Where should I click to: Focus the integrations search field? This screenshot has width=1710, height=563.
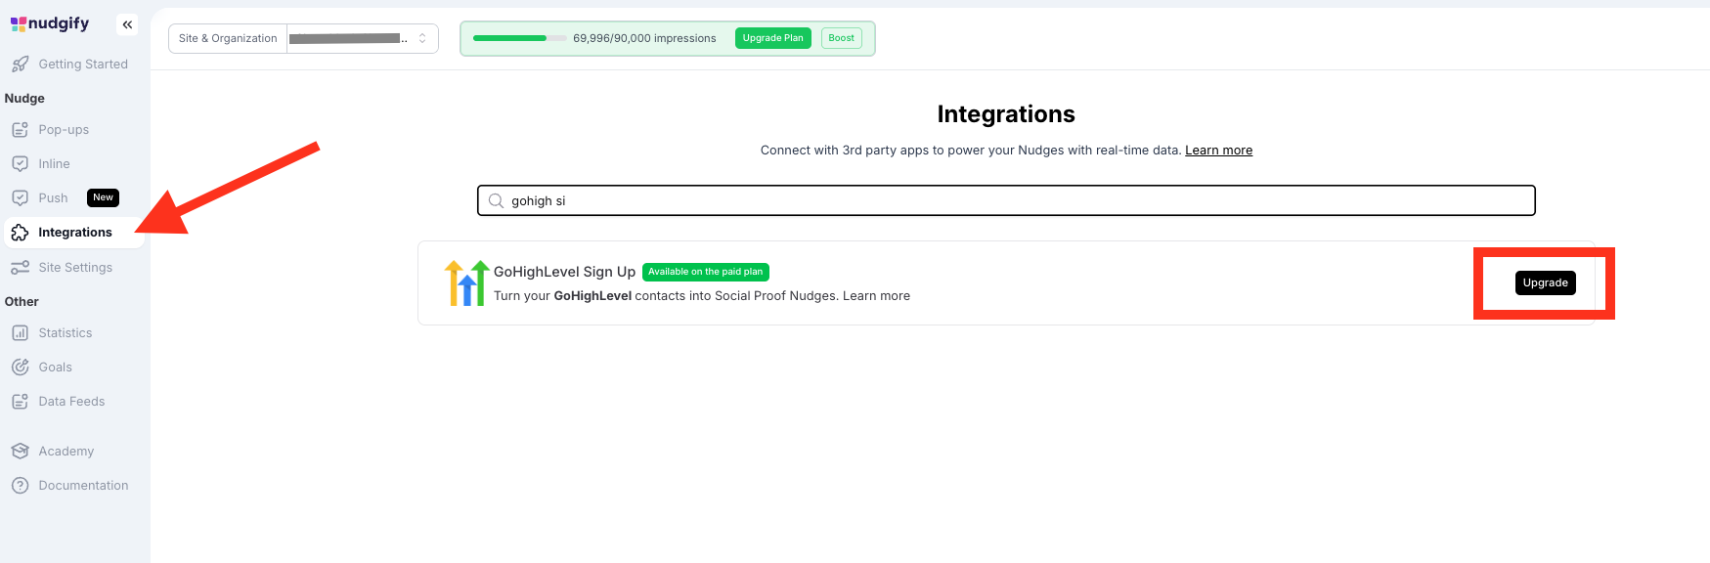pos(1006,200)
